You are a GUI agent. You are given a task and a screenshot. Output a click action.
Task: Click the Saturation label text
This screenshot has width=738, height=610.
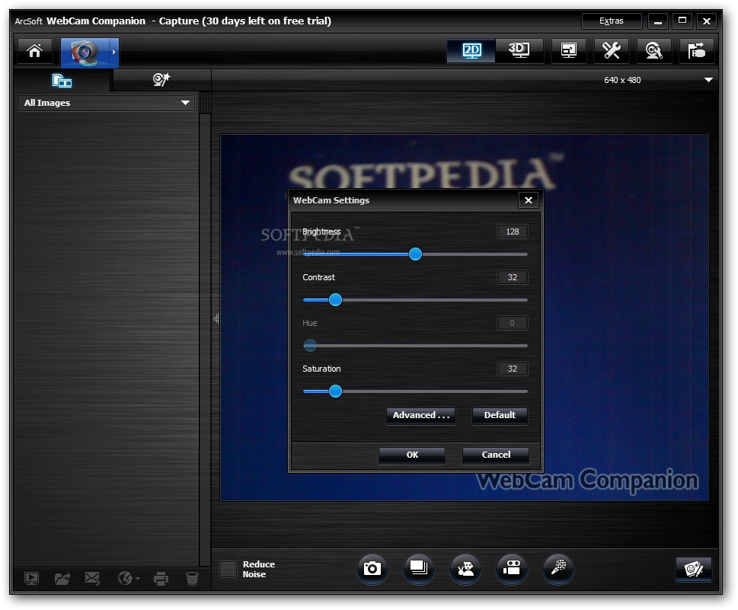pyautogui.click(x=321, y=369)
